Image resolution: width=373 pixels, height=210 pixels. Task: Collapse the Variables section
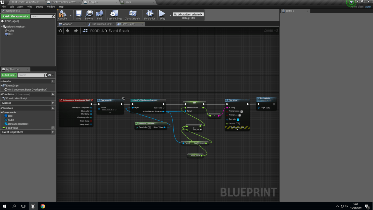point(1,108)
